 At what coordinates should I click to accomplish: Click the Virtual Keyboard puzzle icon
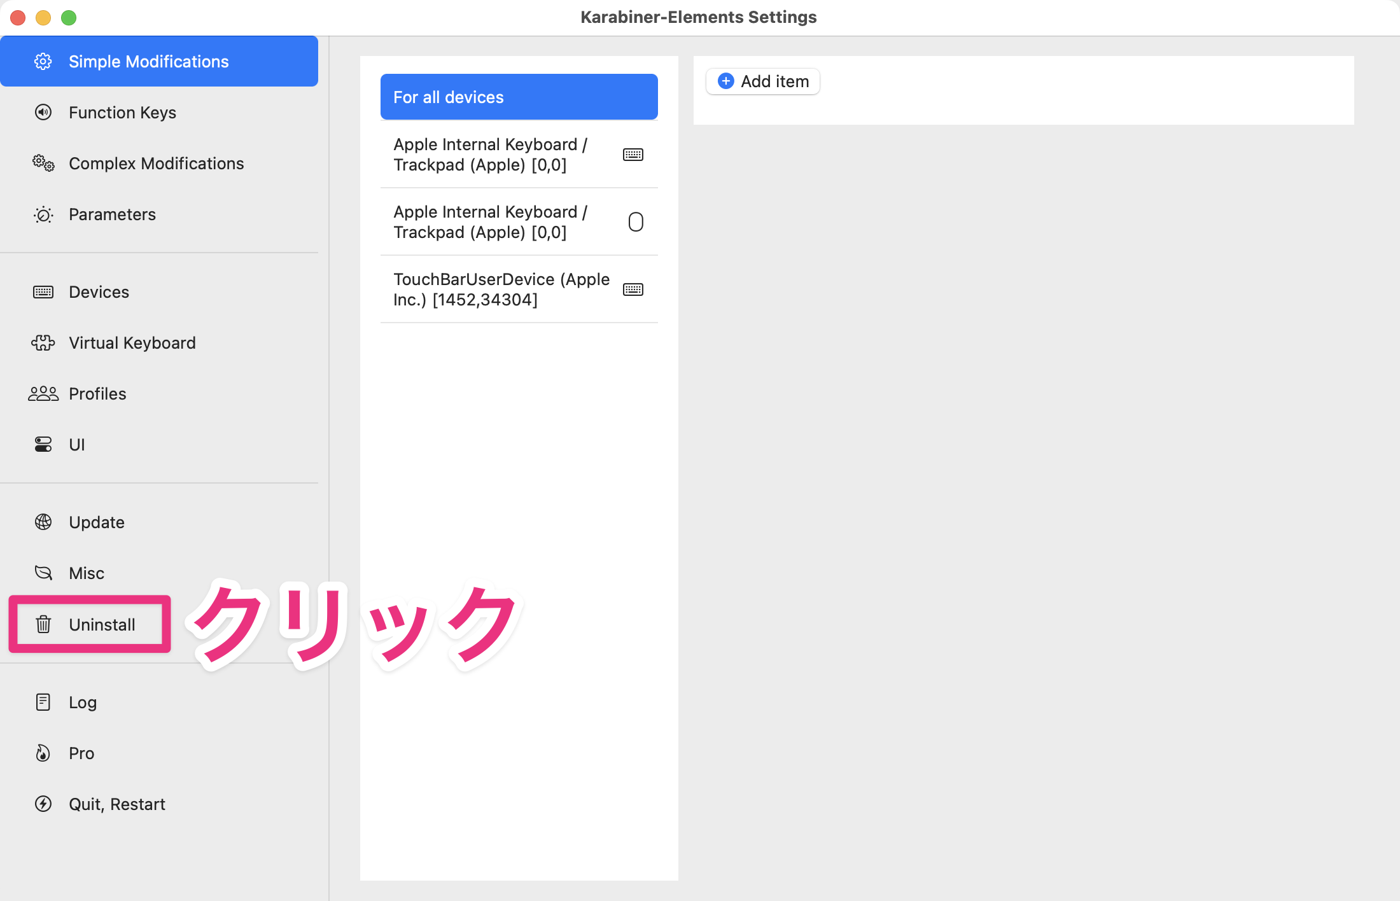(x=43, y=342)
